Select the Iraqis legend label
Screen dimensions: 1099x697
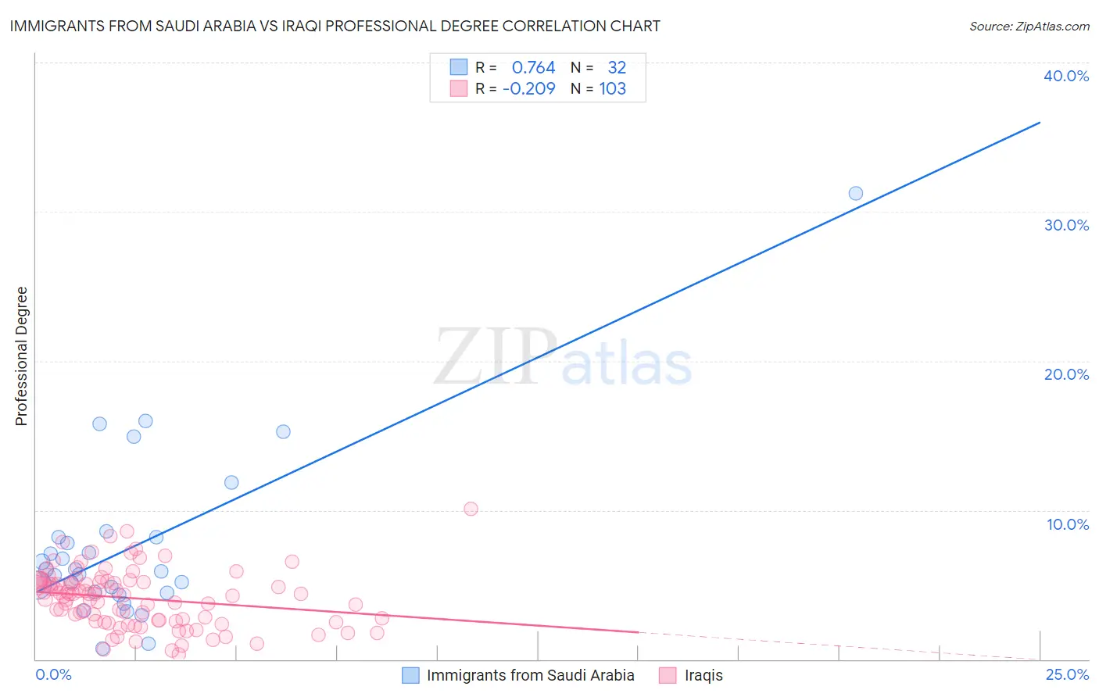click(x=703, y=675)
